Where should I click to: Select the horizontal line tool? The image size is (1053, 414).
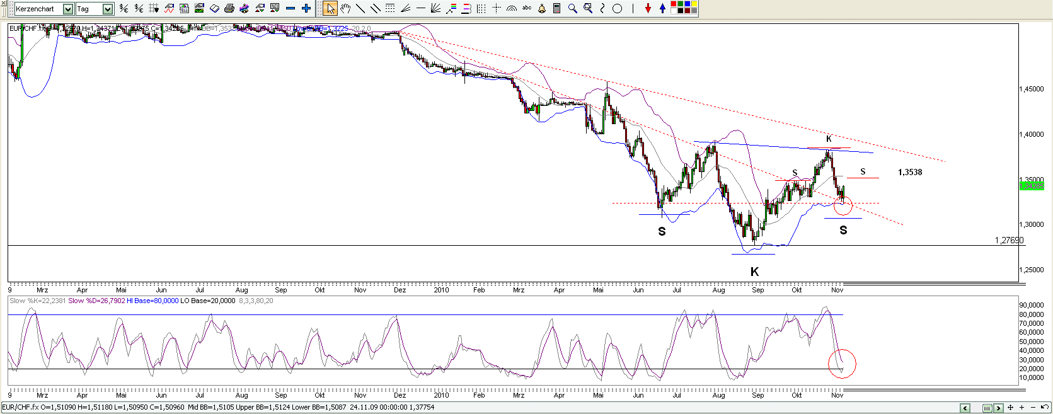point(421,8)
